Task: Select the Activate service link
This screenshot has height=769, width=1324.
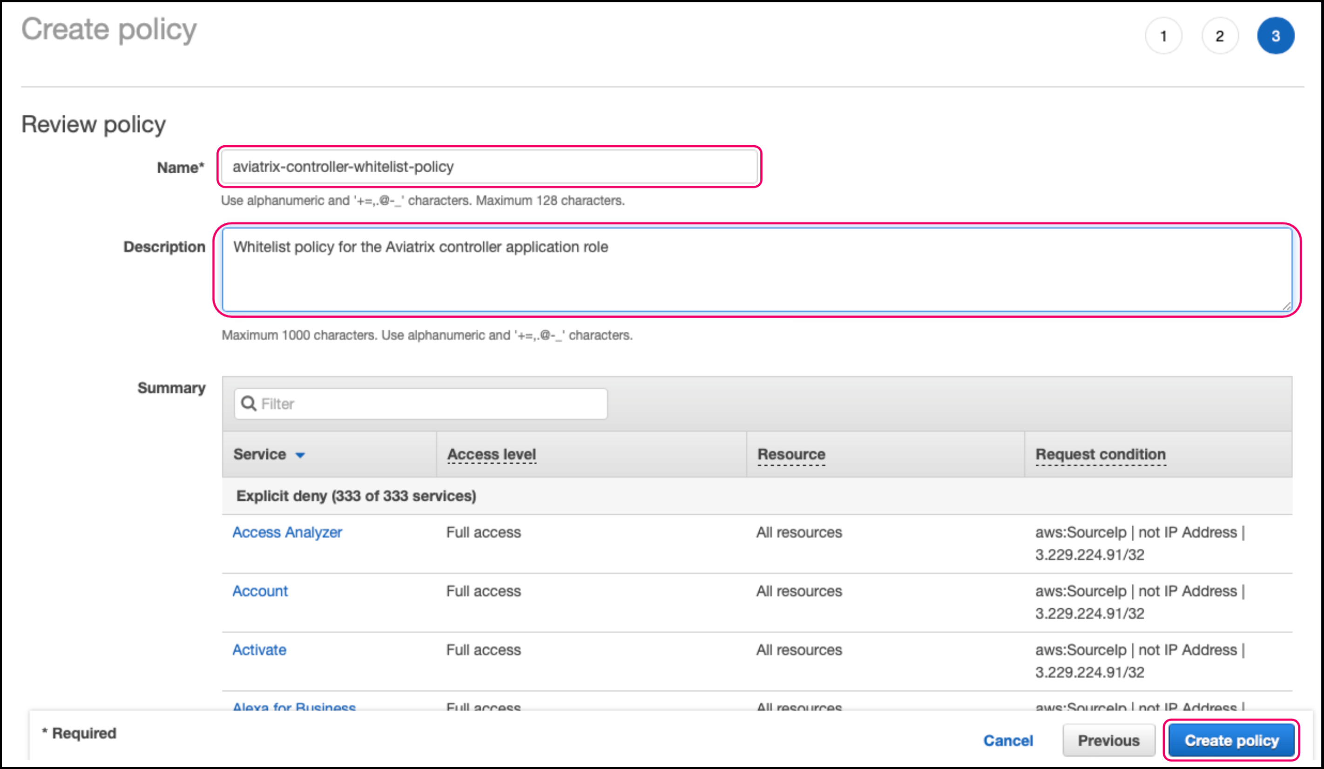Action: tap(259, 650)
